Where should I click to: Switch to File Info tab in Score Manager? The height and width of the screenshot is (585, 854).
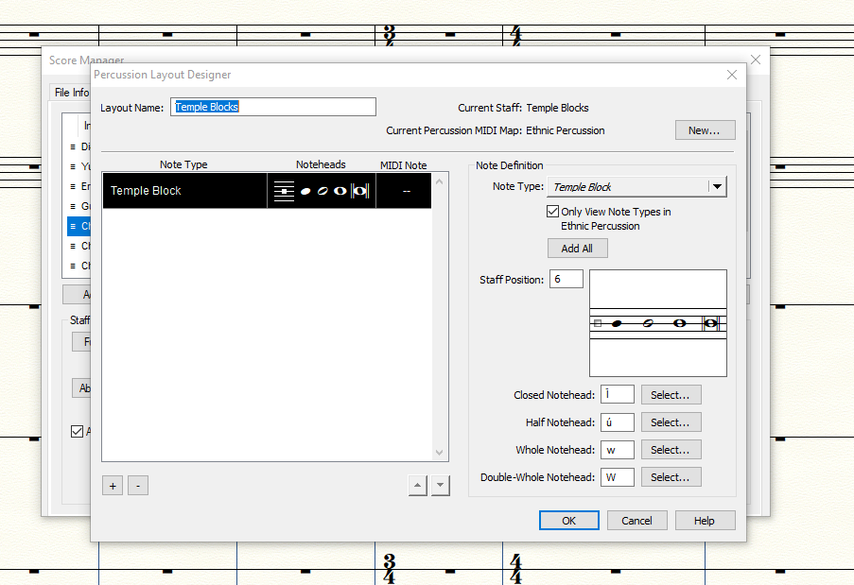tap(70, 93)
